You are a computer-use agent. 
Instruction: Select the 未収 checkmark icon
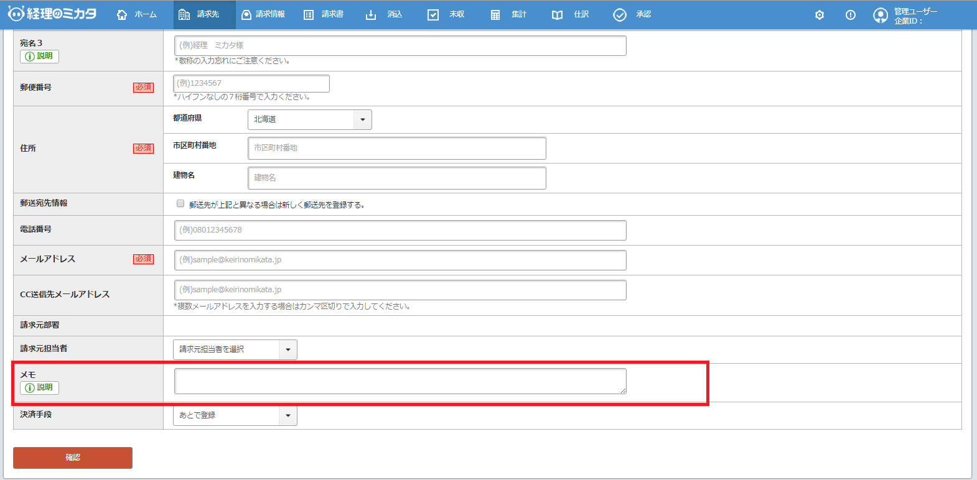pyautogui.click(x=433, y=14)
